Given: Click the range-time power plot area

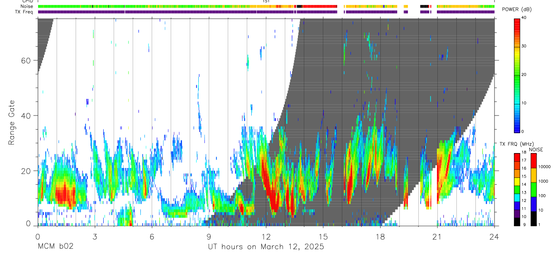Looking at the screenshot, I should [266, 122].
